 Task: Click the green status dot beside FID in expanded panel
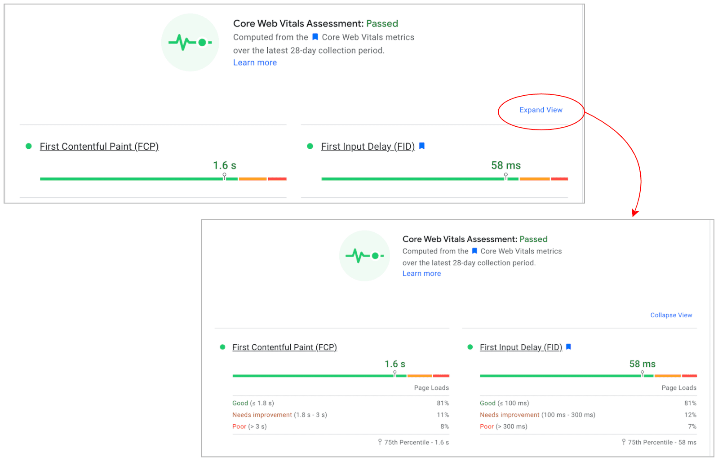pos(470,347)
